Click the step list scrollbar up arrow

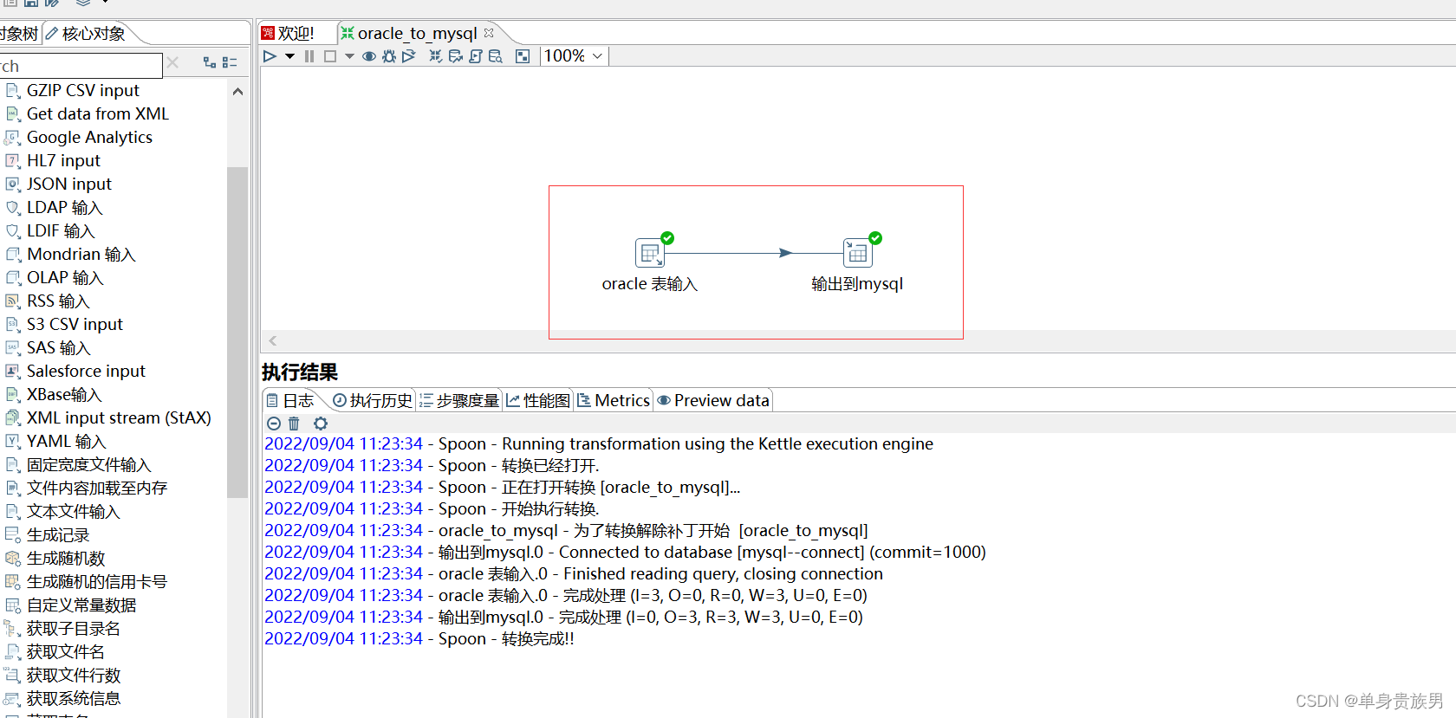pyautogui.click(x=237, y=91)
